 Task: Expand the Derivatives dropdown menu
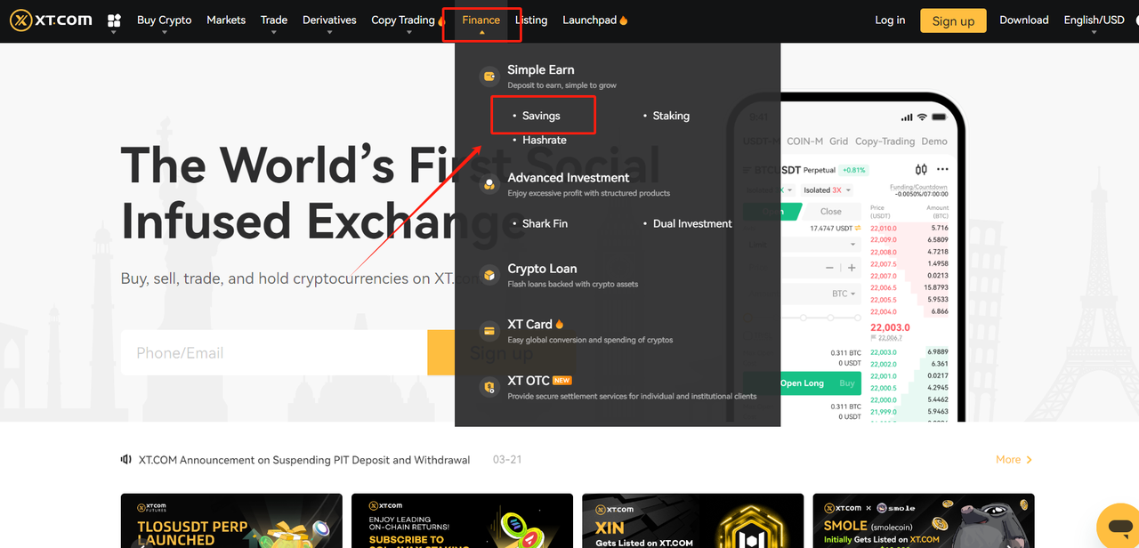coord(329,20)
